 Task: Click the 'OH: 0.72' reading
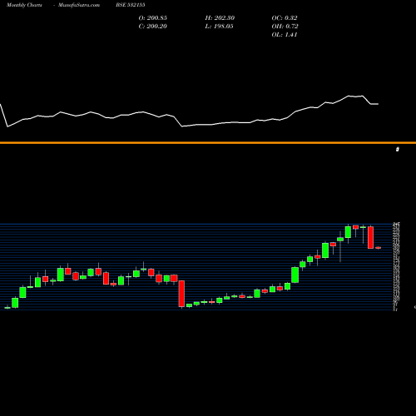[x=285, y=27]
